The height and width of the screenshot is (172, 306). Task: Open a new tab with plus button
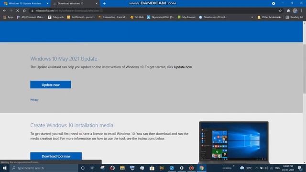click(x=104, y=3)
